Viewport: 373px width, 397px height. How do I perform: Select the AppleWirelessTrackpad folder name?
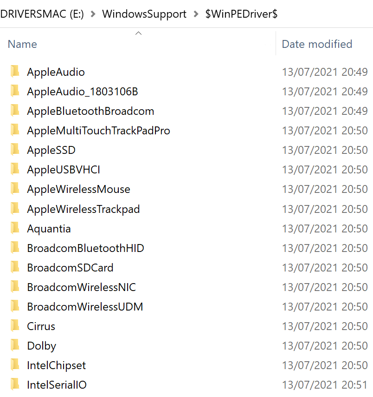point(84,209)
